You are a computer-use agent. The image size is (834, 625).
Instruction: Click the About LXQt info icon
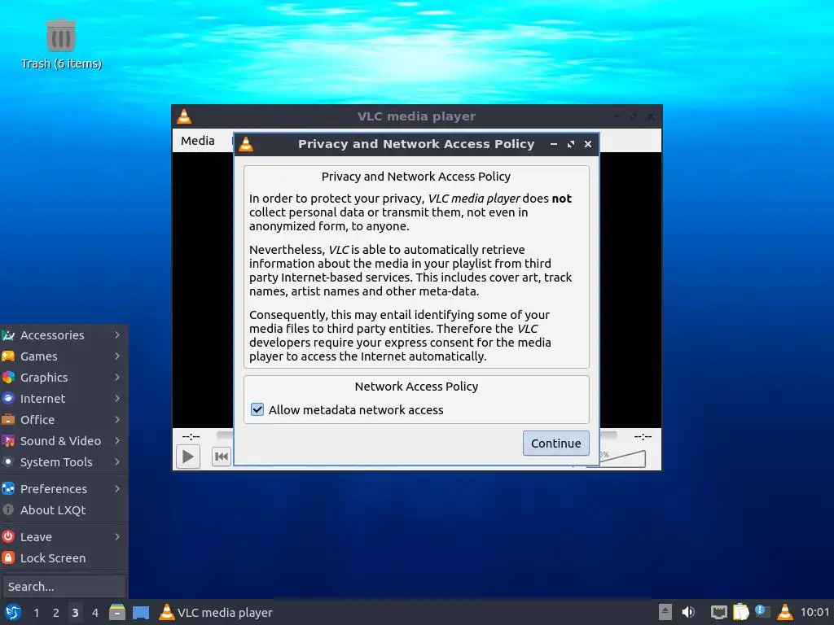[x=8, y=510]
